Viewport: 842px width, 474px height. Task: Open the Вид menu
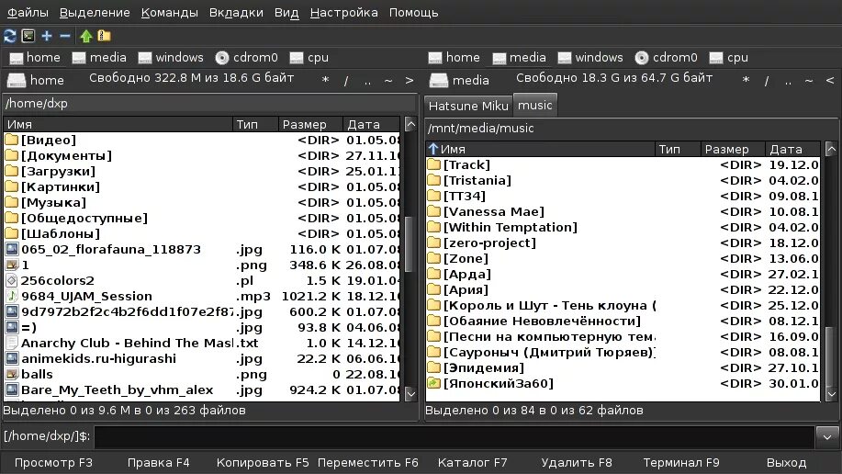click(x=286, y=12)
